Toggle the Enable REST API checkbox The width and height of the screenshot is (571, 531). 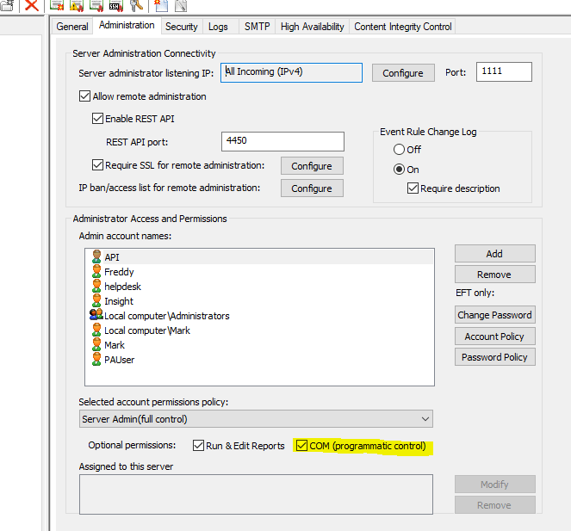(98, 118)
